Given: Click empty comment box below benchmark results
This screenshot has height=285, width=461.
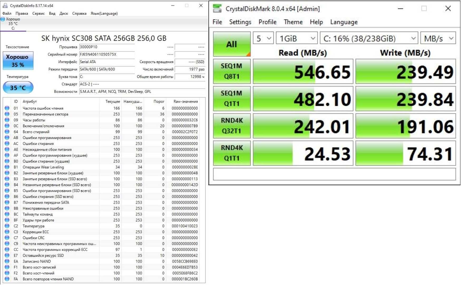Looking at the screenshot, I should coord(335,174).
